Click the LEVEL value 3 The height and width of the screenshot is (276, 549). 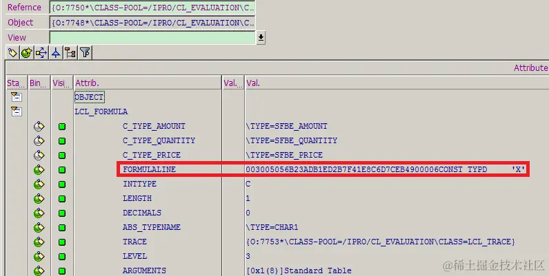(248, 257)
